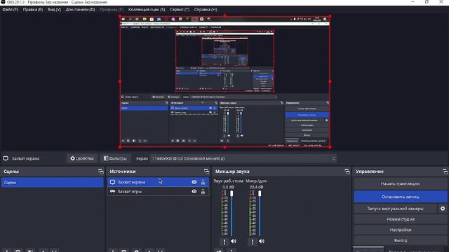Screen dimensions: 449x252
Task: Click the Сцены panel title
Action: pos(11,171)
